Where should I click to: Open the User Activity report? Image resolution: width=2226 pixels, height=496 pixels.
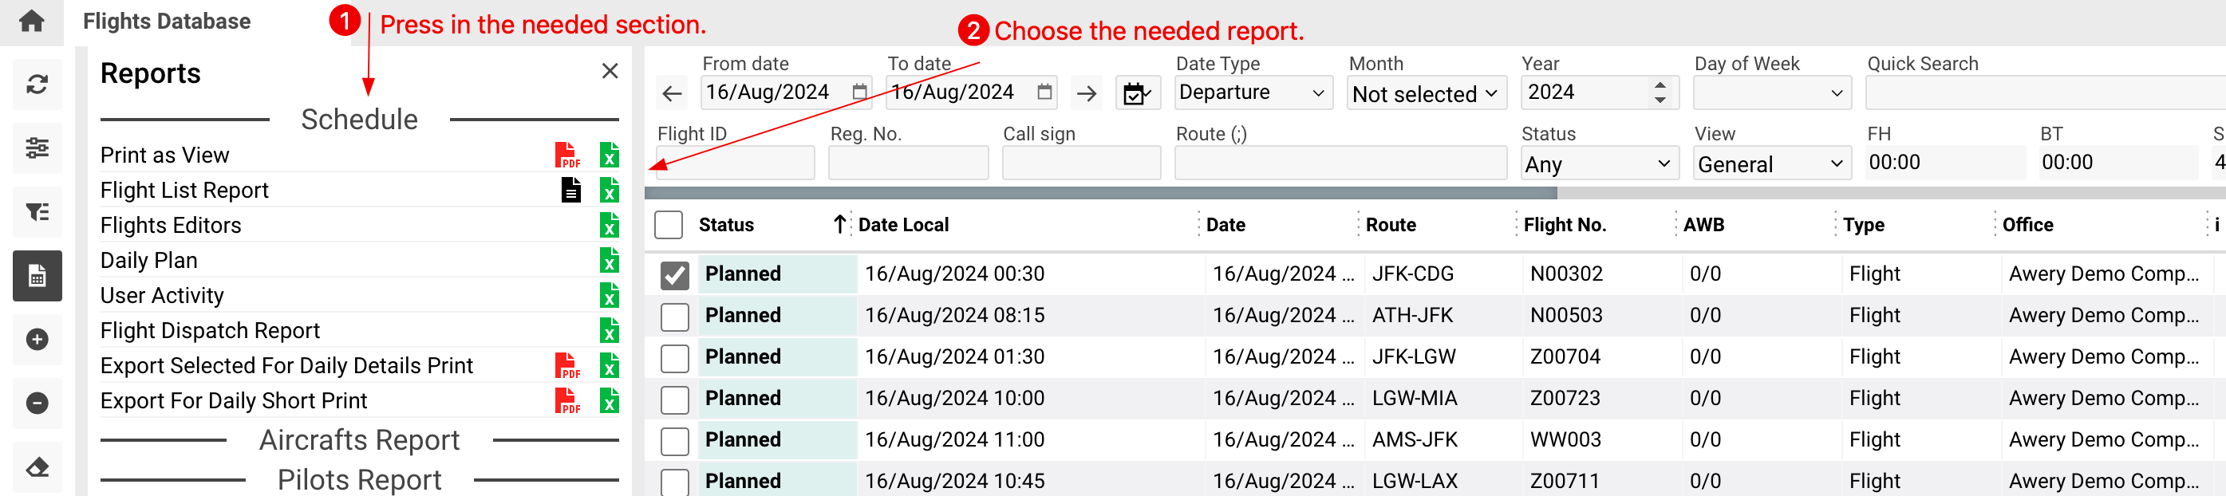(x=163, y=296)
